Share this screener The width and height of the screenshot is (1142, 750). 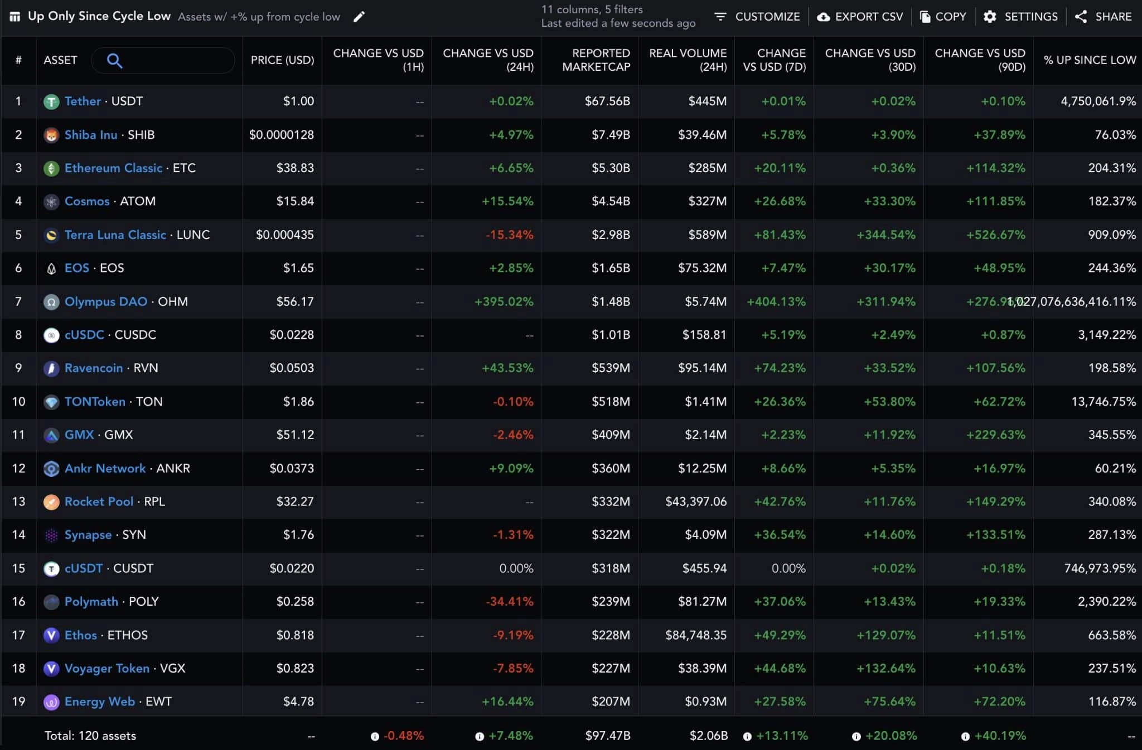click(x=1103, y=17)
